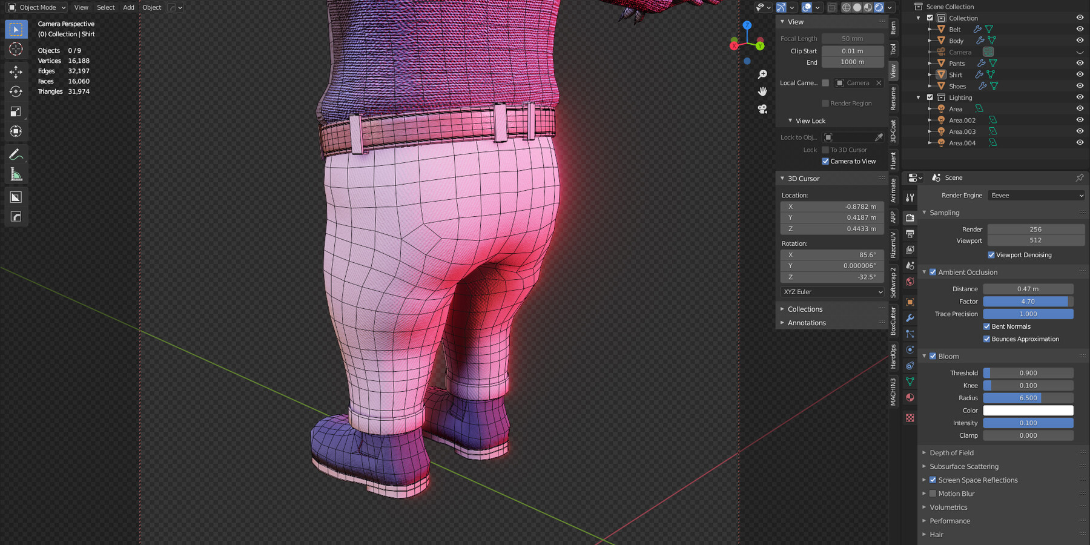1090x545 pixels.
Task: Activate the Rotate tool
Action: pyautogui.click(x=16, y=91)
